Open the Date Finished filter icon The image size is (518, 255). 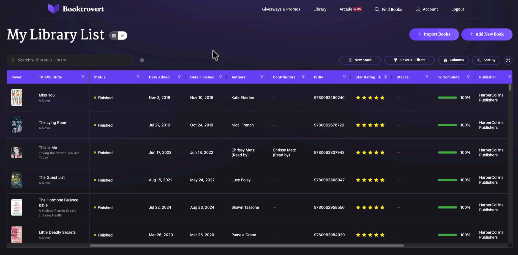click(x=220, y=77)
